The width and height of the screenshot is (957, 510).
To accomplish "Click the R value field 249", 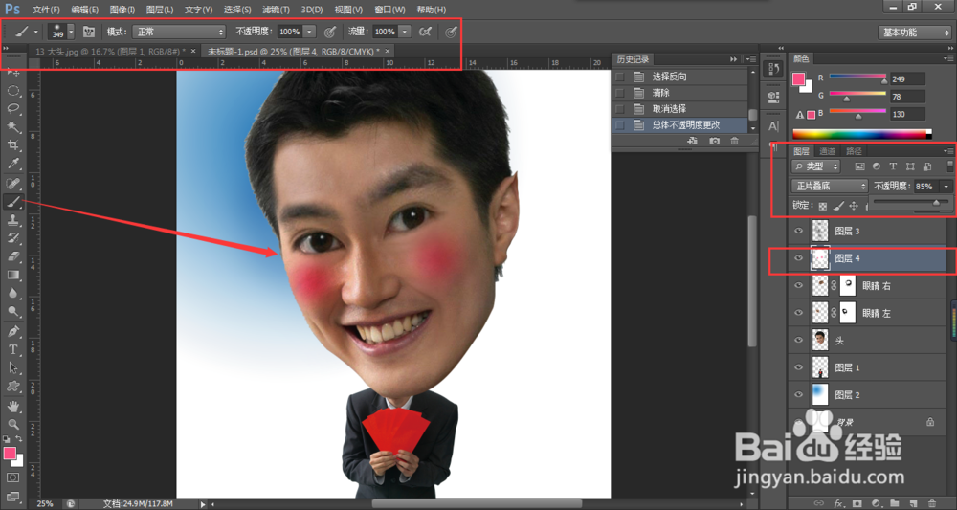I will click(x=907, y=78).
